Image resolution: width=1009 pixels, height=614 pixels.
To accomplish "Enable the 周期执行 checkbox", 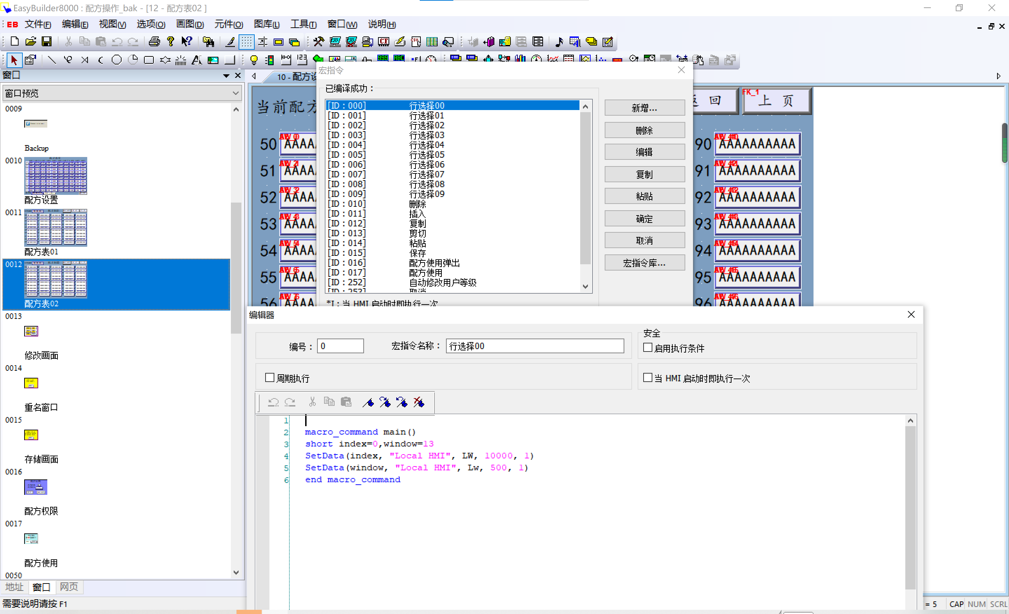I will 269,378.
